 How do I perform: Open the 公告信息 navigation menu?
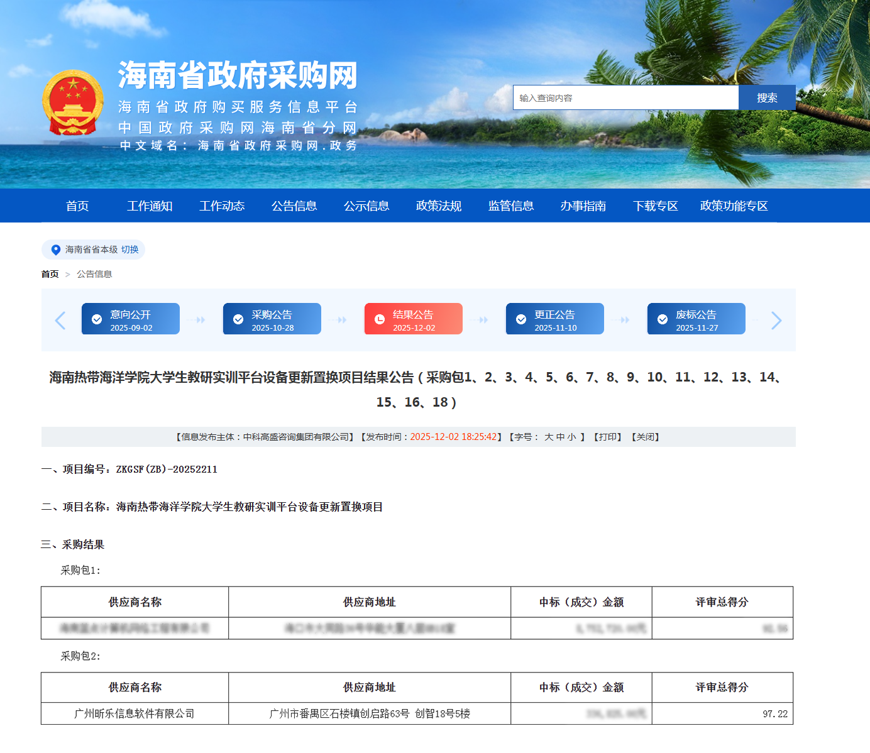(x=295, y=206)
